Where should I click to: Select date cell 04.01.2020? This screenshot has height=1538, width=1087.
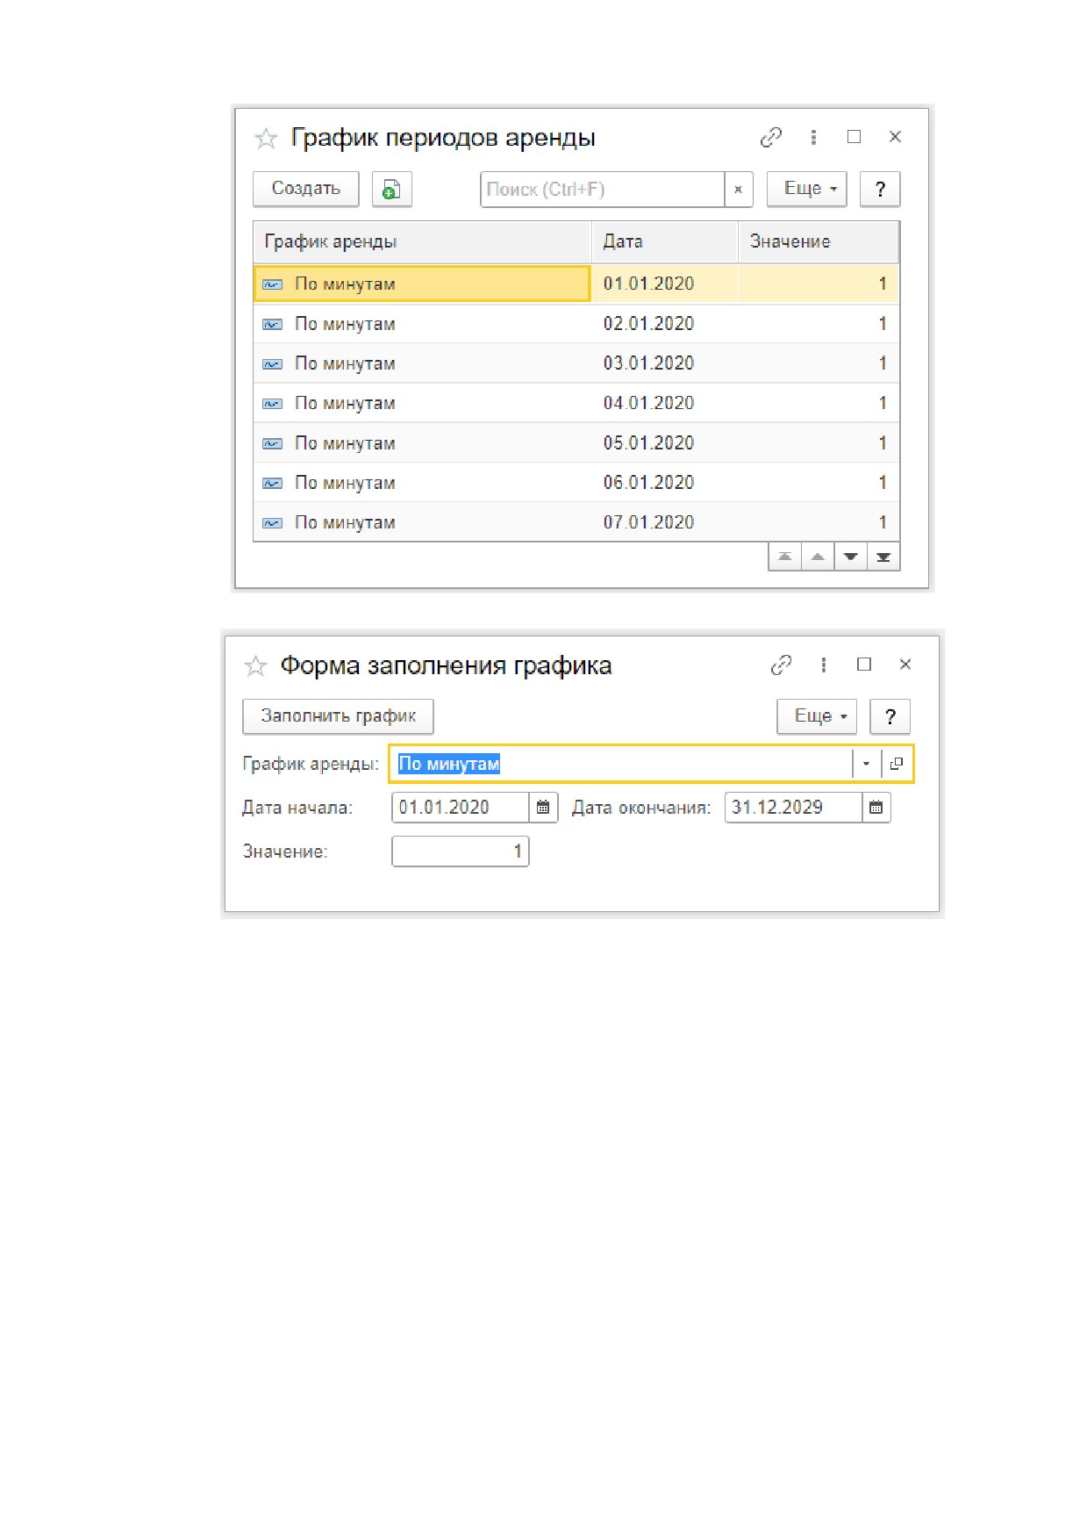[x=665, y=403]
